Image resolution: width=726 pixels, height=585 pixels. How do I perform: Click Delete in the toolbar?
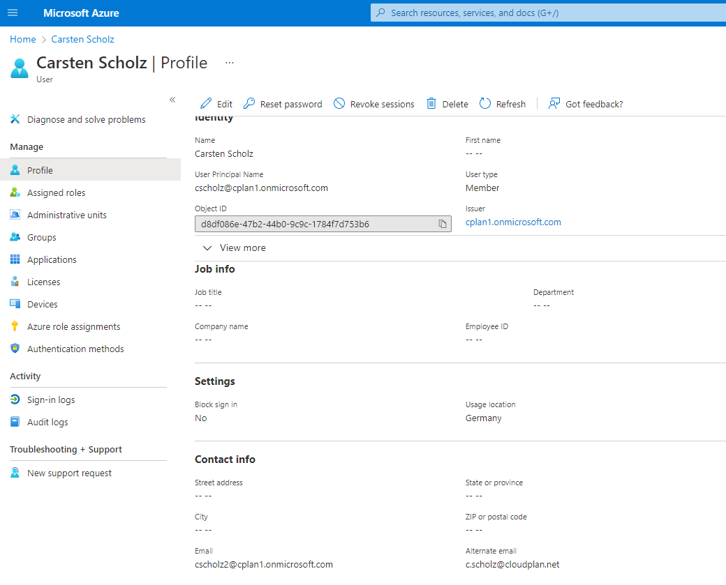[455, 104]
